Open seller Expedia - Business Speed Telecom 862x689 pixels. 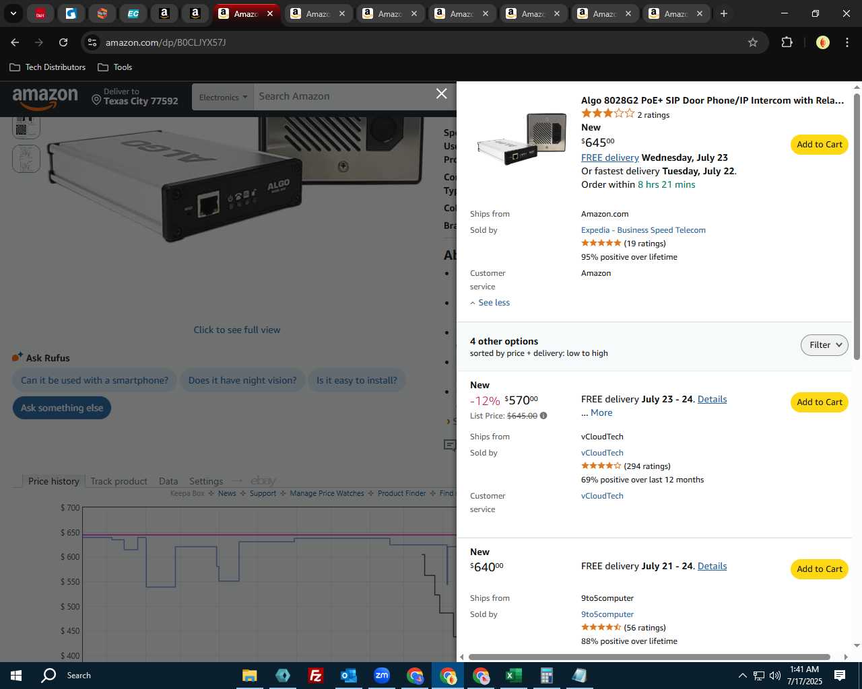point(643,230)
